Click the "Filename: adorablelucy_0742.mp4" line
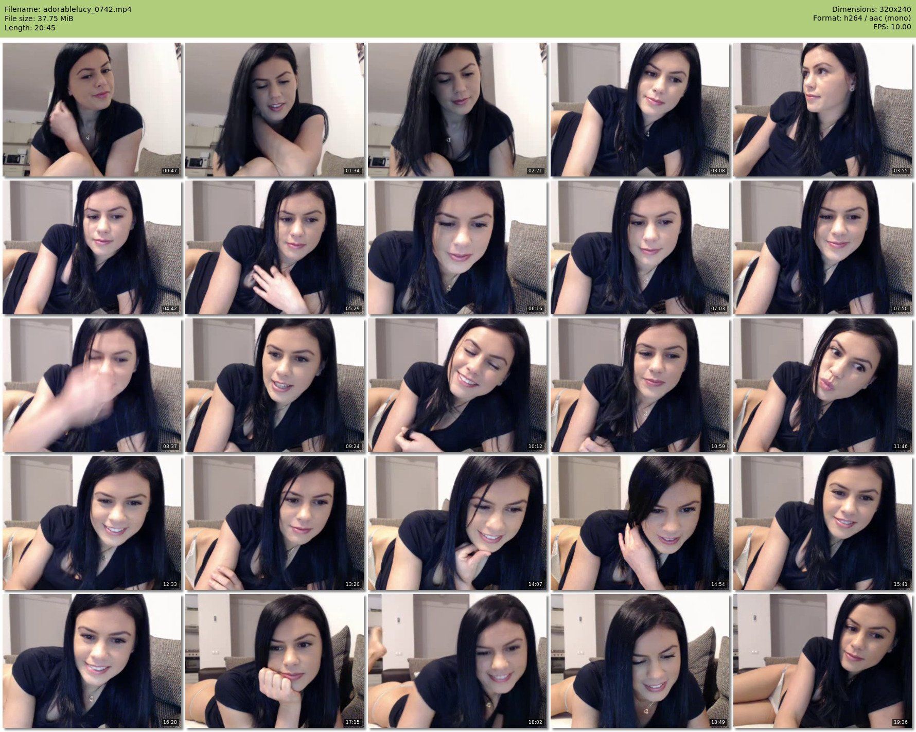The image size is (916, 732). click(x=68, y=9)
